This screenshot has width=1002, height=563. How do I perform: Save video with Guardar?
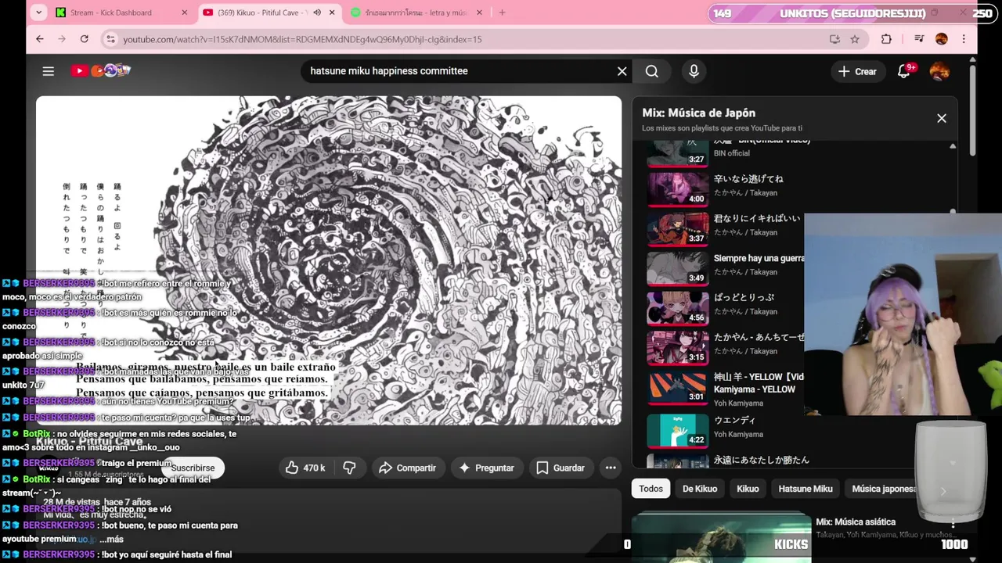560,468
